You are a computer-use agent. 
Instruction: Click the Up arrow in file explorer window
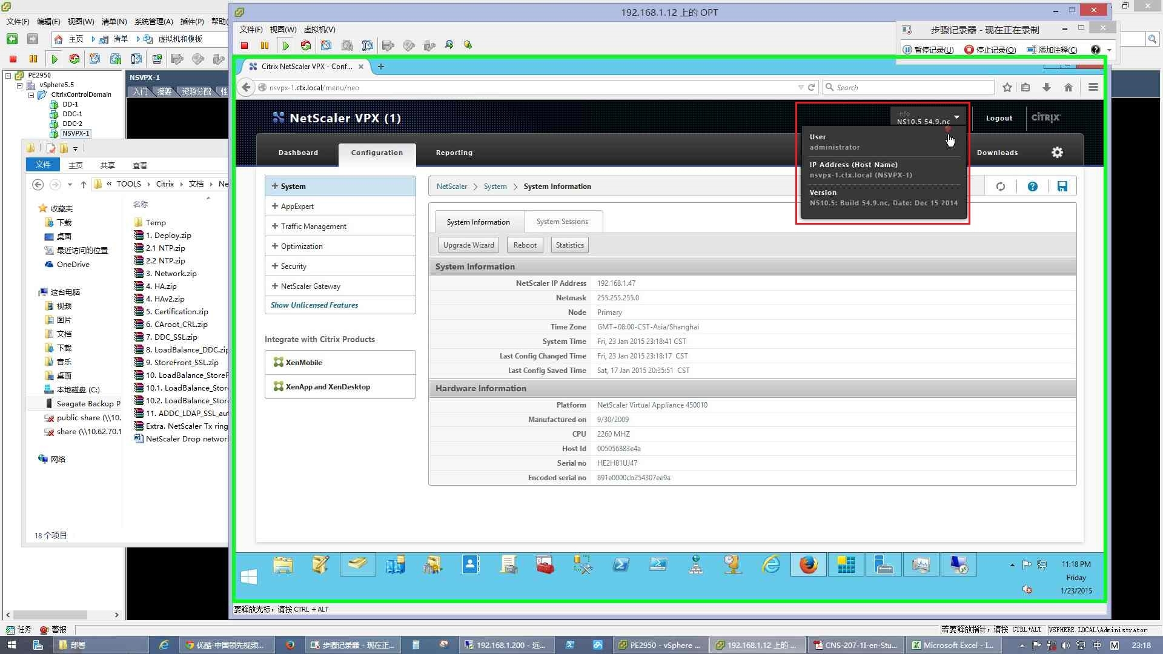84,184
